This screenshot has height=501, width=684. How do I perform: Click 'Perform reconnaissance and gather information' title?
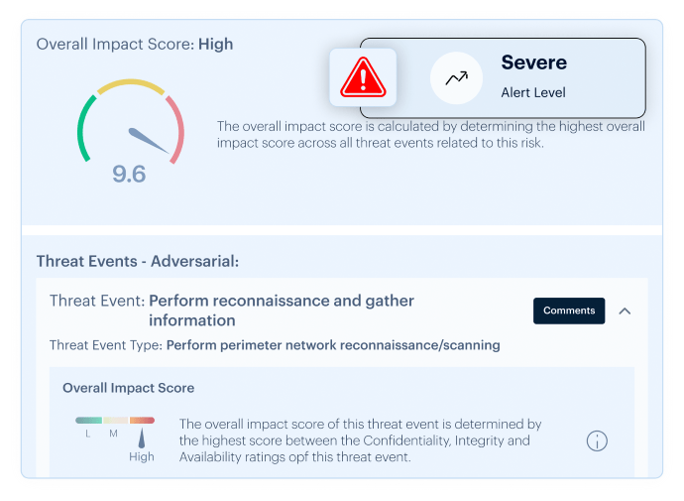282,311
